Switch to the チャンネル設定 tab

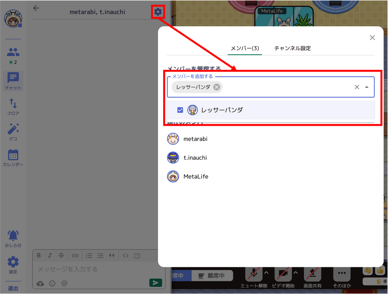293,48
